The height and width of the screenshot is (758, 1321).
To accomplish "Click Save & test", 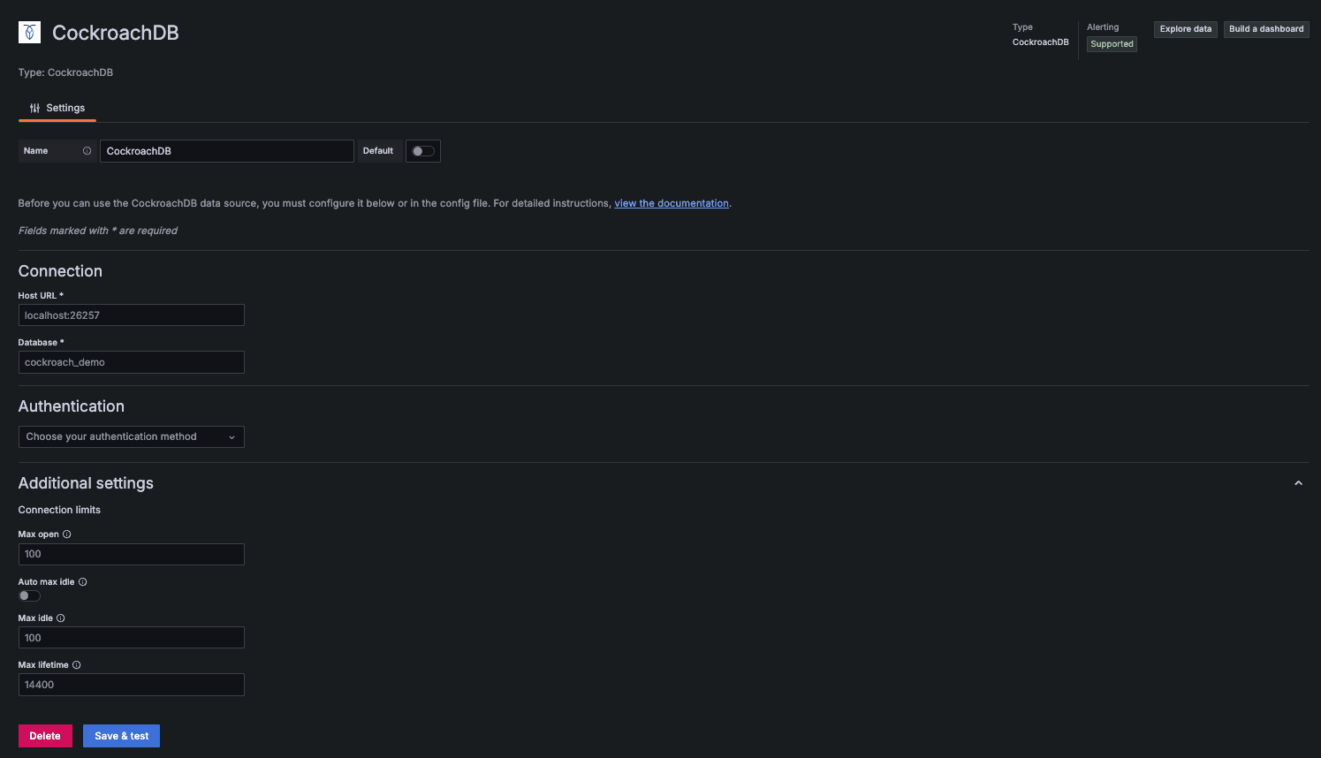I will click(x=121, y=735).
